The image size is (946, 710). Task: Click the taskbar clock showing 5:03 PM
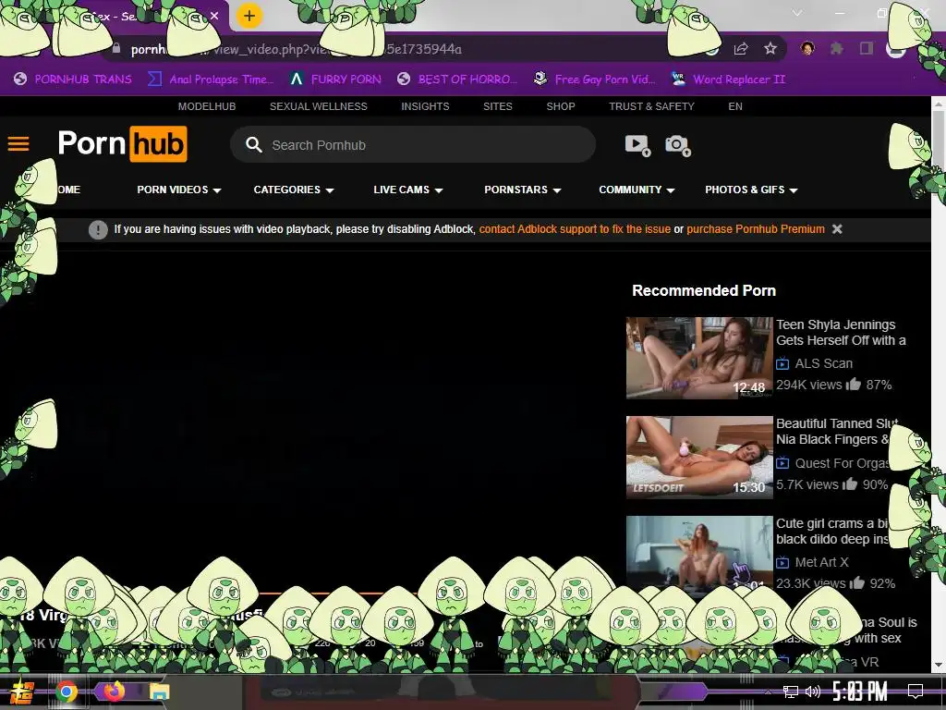tap(860, 692)
